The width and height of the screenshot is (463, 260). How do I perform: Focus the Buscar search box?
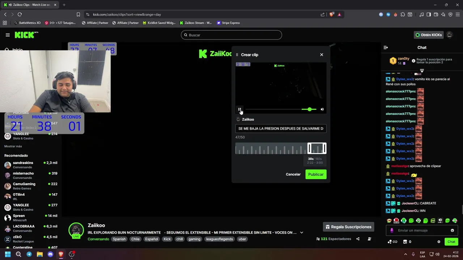[231, 35]
